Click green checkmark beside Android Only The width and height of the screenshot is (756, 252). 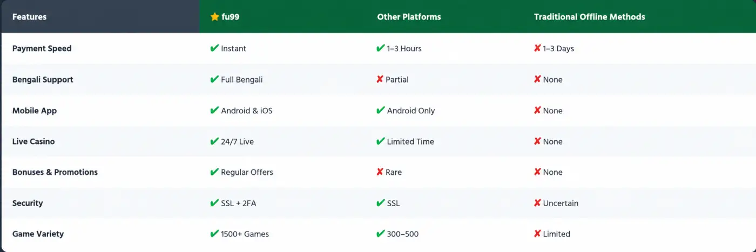tap(380, 110)
